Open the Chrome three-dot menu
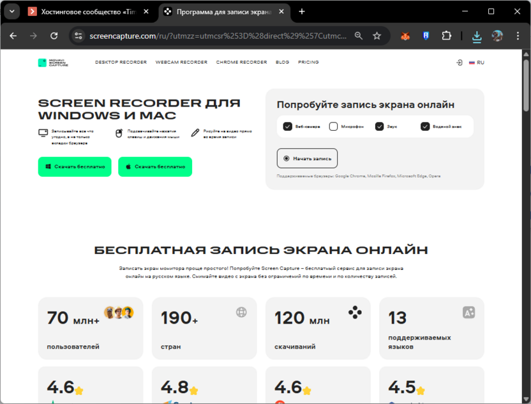The image size is (531, 404). point(517,36)
